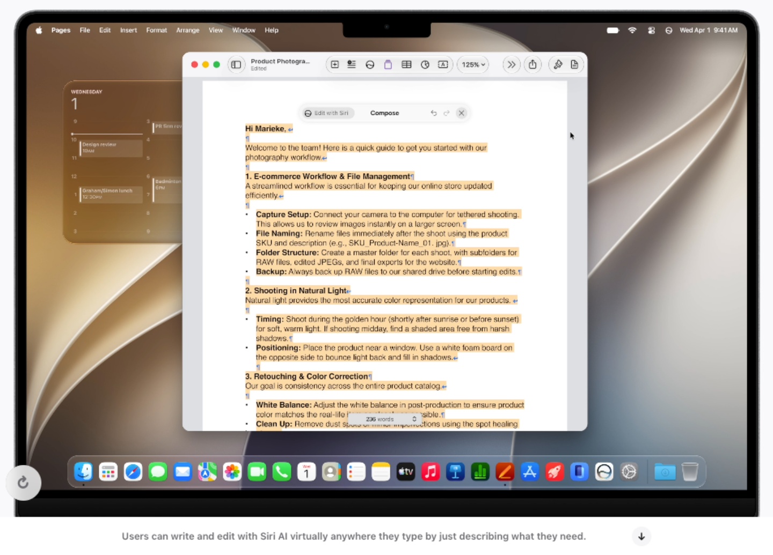Select the Compose option
The width and height of the screenshot is (773, 555).
pyautogui.click(x=385, y=113)
